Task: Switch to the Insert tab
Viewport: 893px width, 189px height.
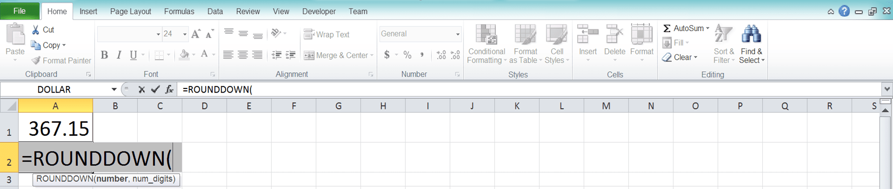Action: 88,12
